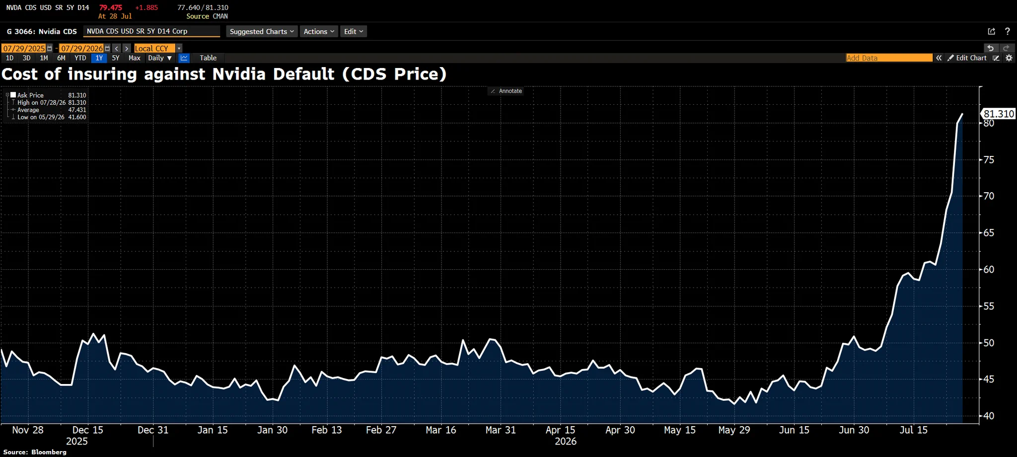Shift date range backward with left arrow
This screenshot has width=1017, height=457.
pos(117,48)
